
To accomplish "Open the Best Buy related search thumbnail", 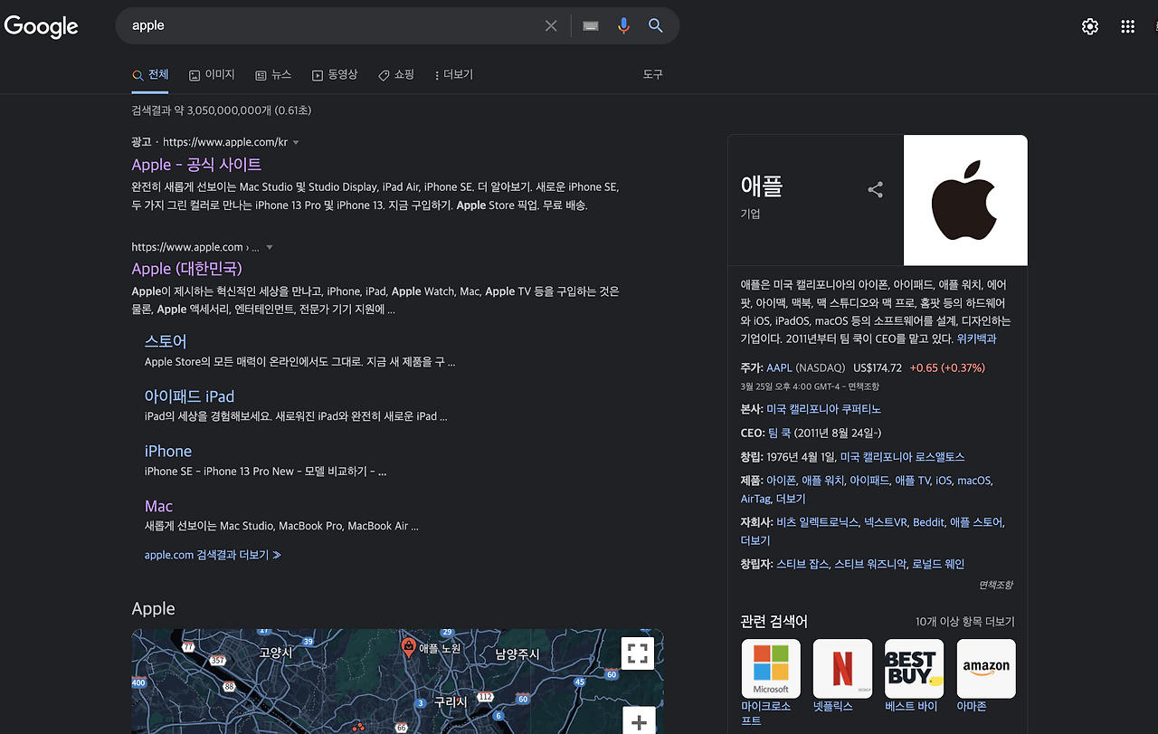I will (x=914, y=669).
